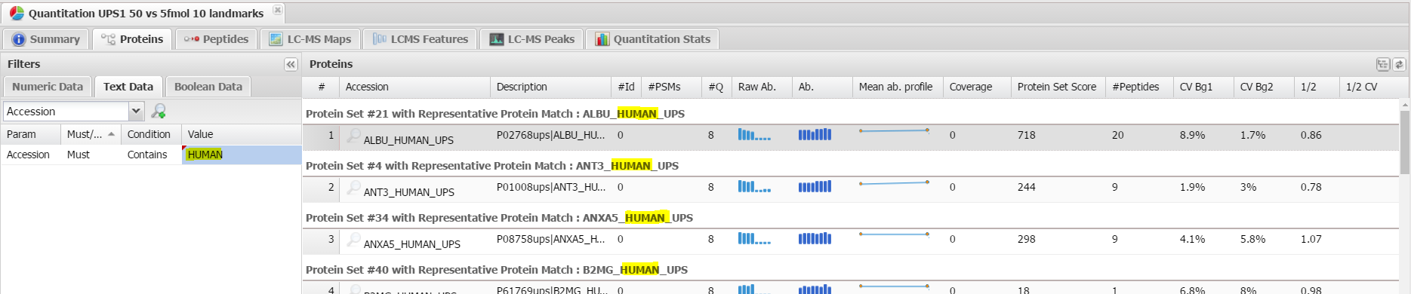Add filter with magnifier plus icon
Screen dimensions: 1411x294
point(159,112)
